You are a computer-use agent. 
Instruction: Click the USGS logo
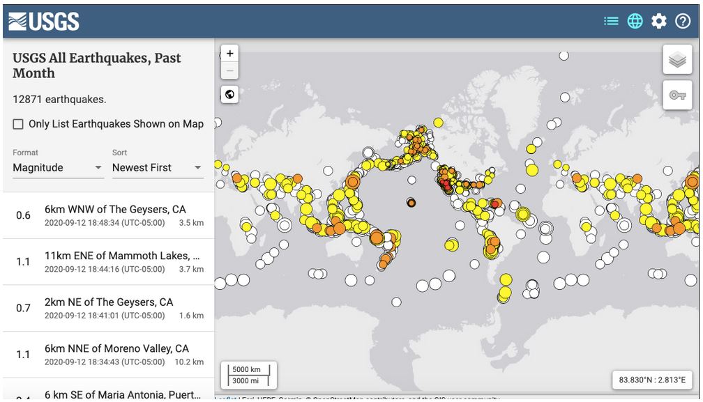click(44, 21)
